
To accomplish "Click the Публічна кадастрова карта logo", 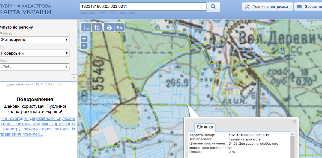I will [25, 9].
